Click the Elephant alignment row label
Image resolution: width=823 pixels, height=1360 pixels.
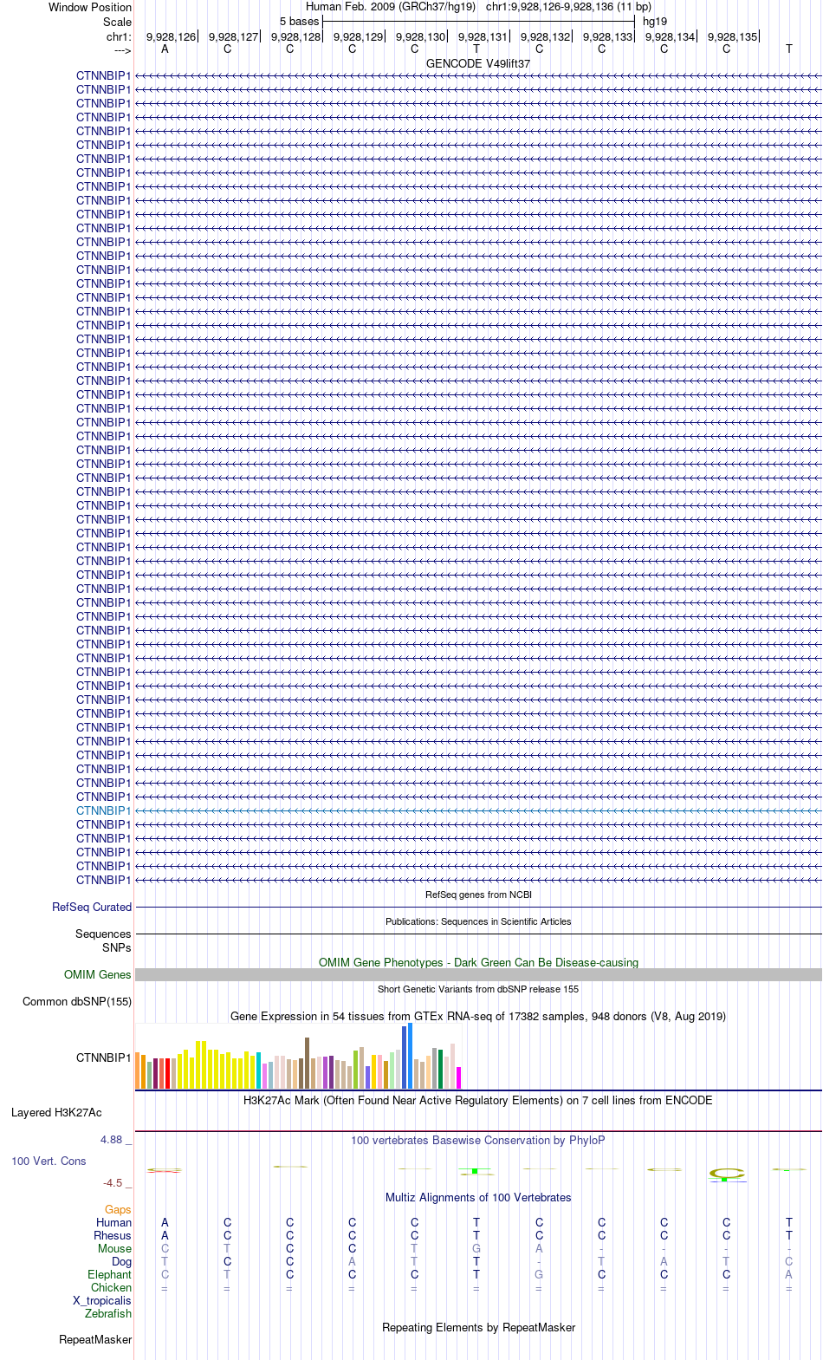coord(109,1274)
